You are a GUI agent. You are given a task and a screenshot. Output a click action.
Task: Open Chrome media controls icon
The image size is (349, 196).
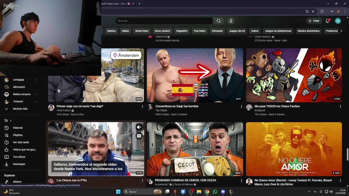tap(332, 11)
